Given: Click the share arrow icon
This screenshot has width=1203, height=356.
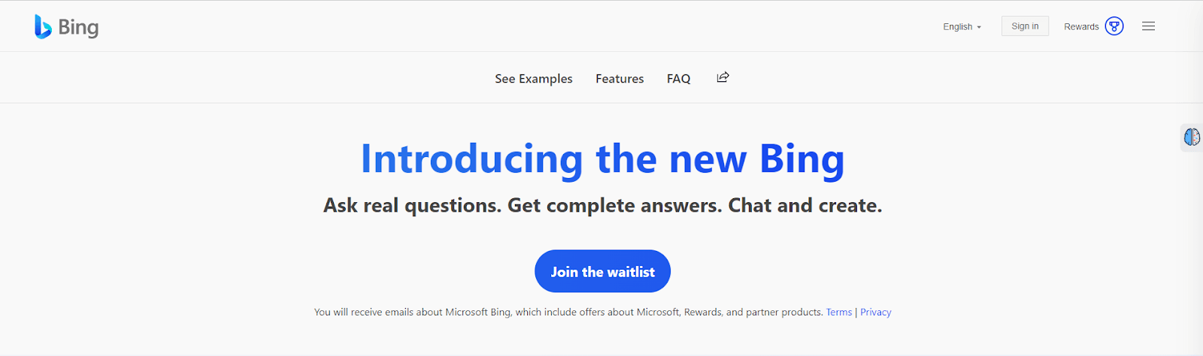Looking at the screenshot, I should 723,77.
